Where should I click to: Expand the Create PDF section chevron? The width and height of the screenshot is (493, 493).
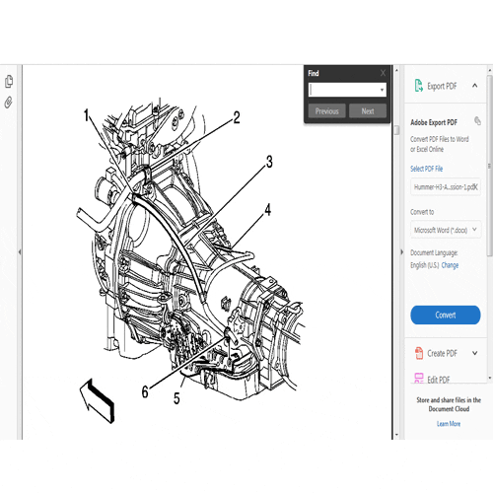coord(475,353)
